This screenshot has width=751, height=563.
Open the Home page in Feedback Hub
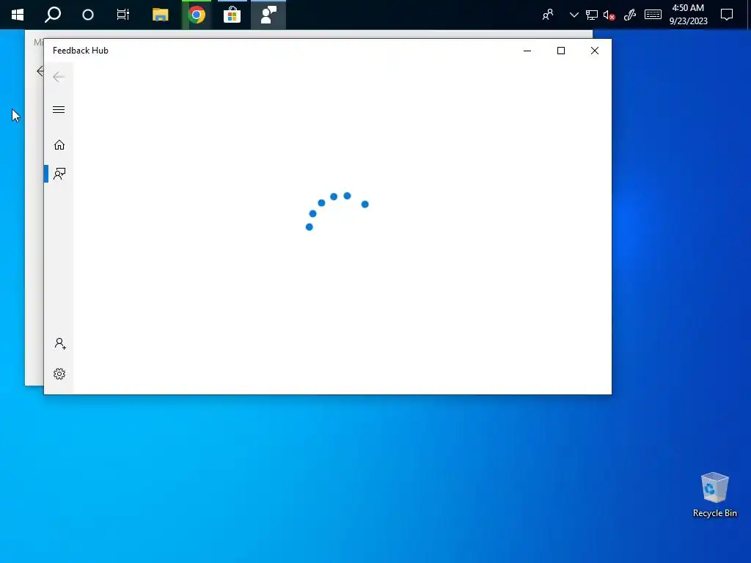click(59, 144)
